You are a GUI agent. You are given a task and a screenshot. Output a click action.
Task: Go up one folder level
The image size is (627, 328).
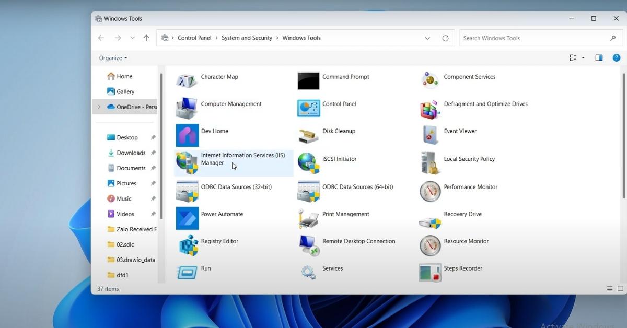pyautogui.click(x=146, y=38)
